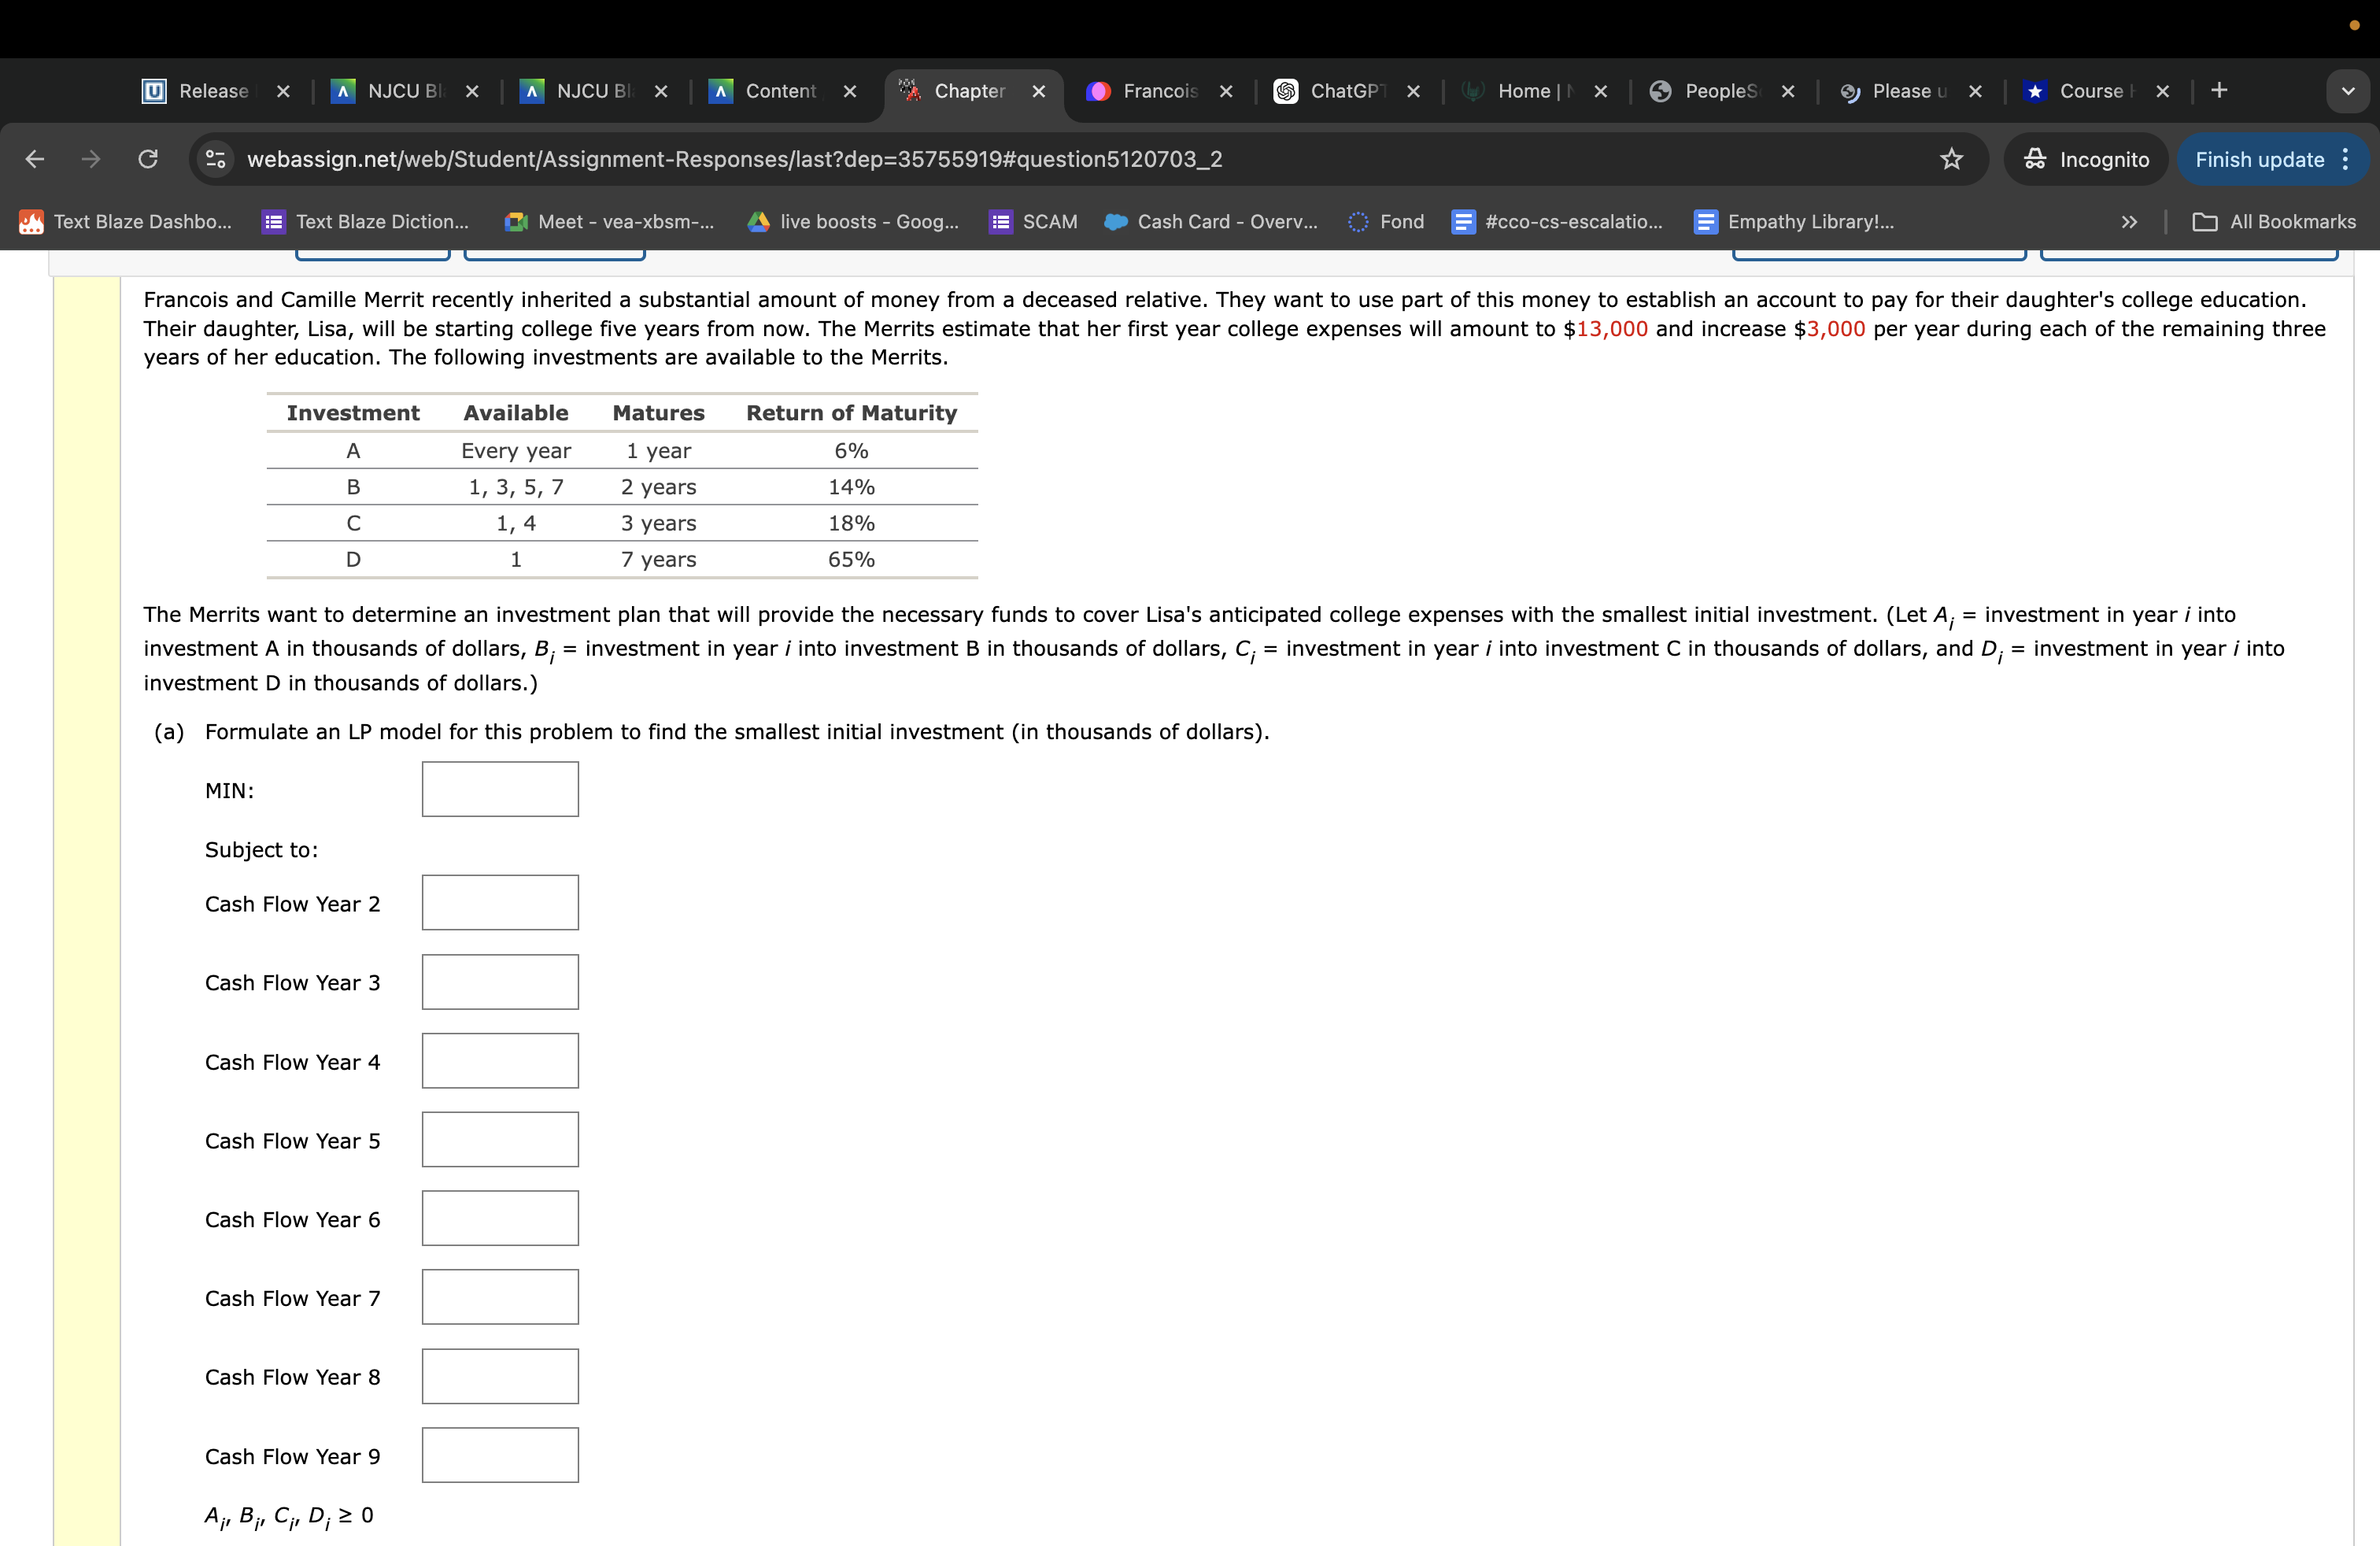Click the browser back arrow
Viewport: 2380px width, 1546px height.
point(35,159)
